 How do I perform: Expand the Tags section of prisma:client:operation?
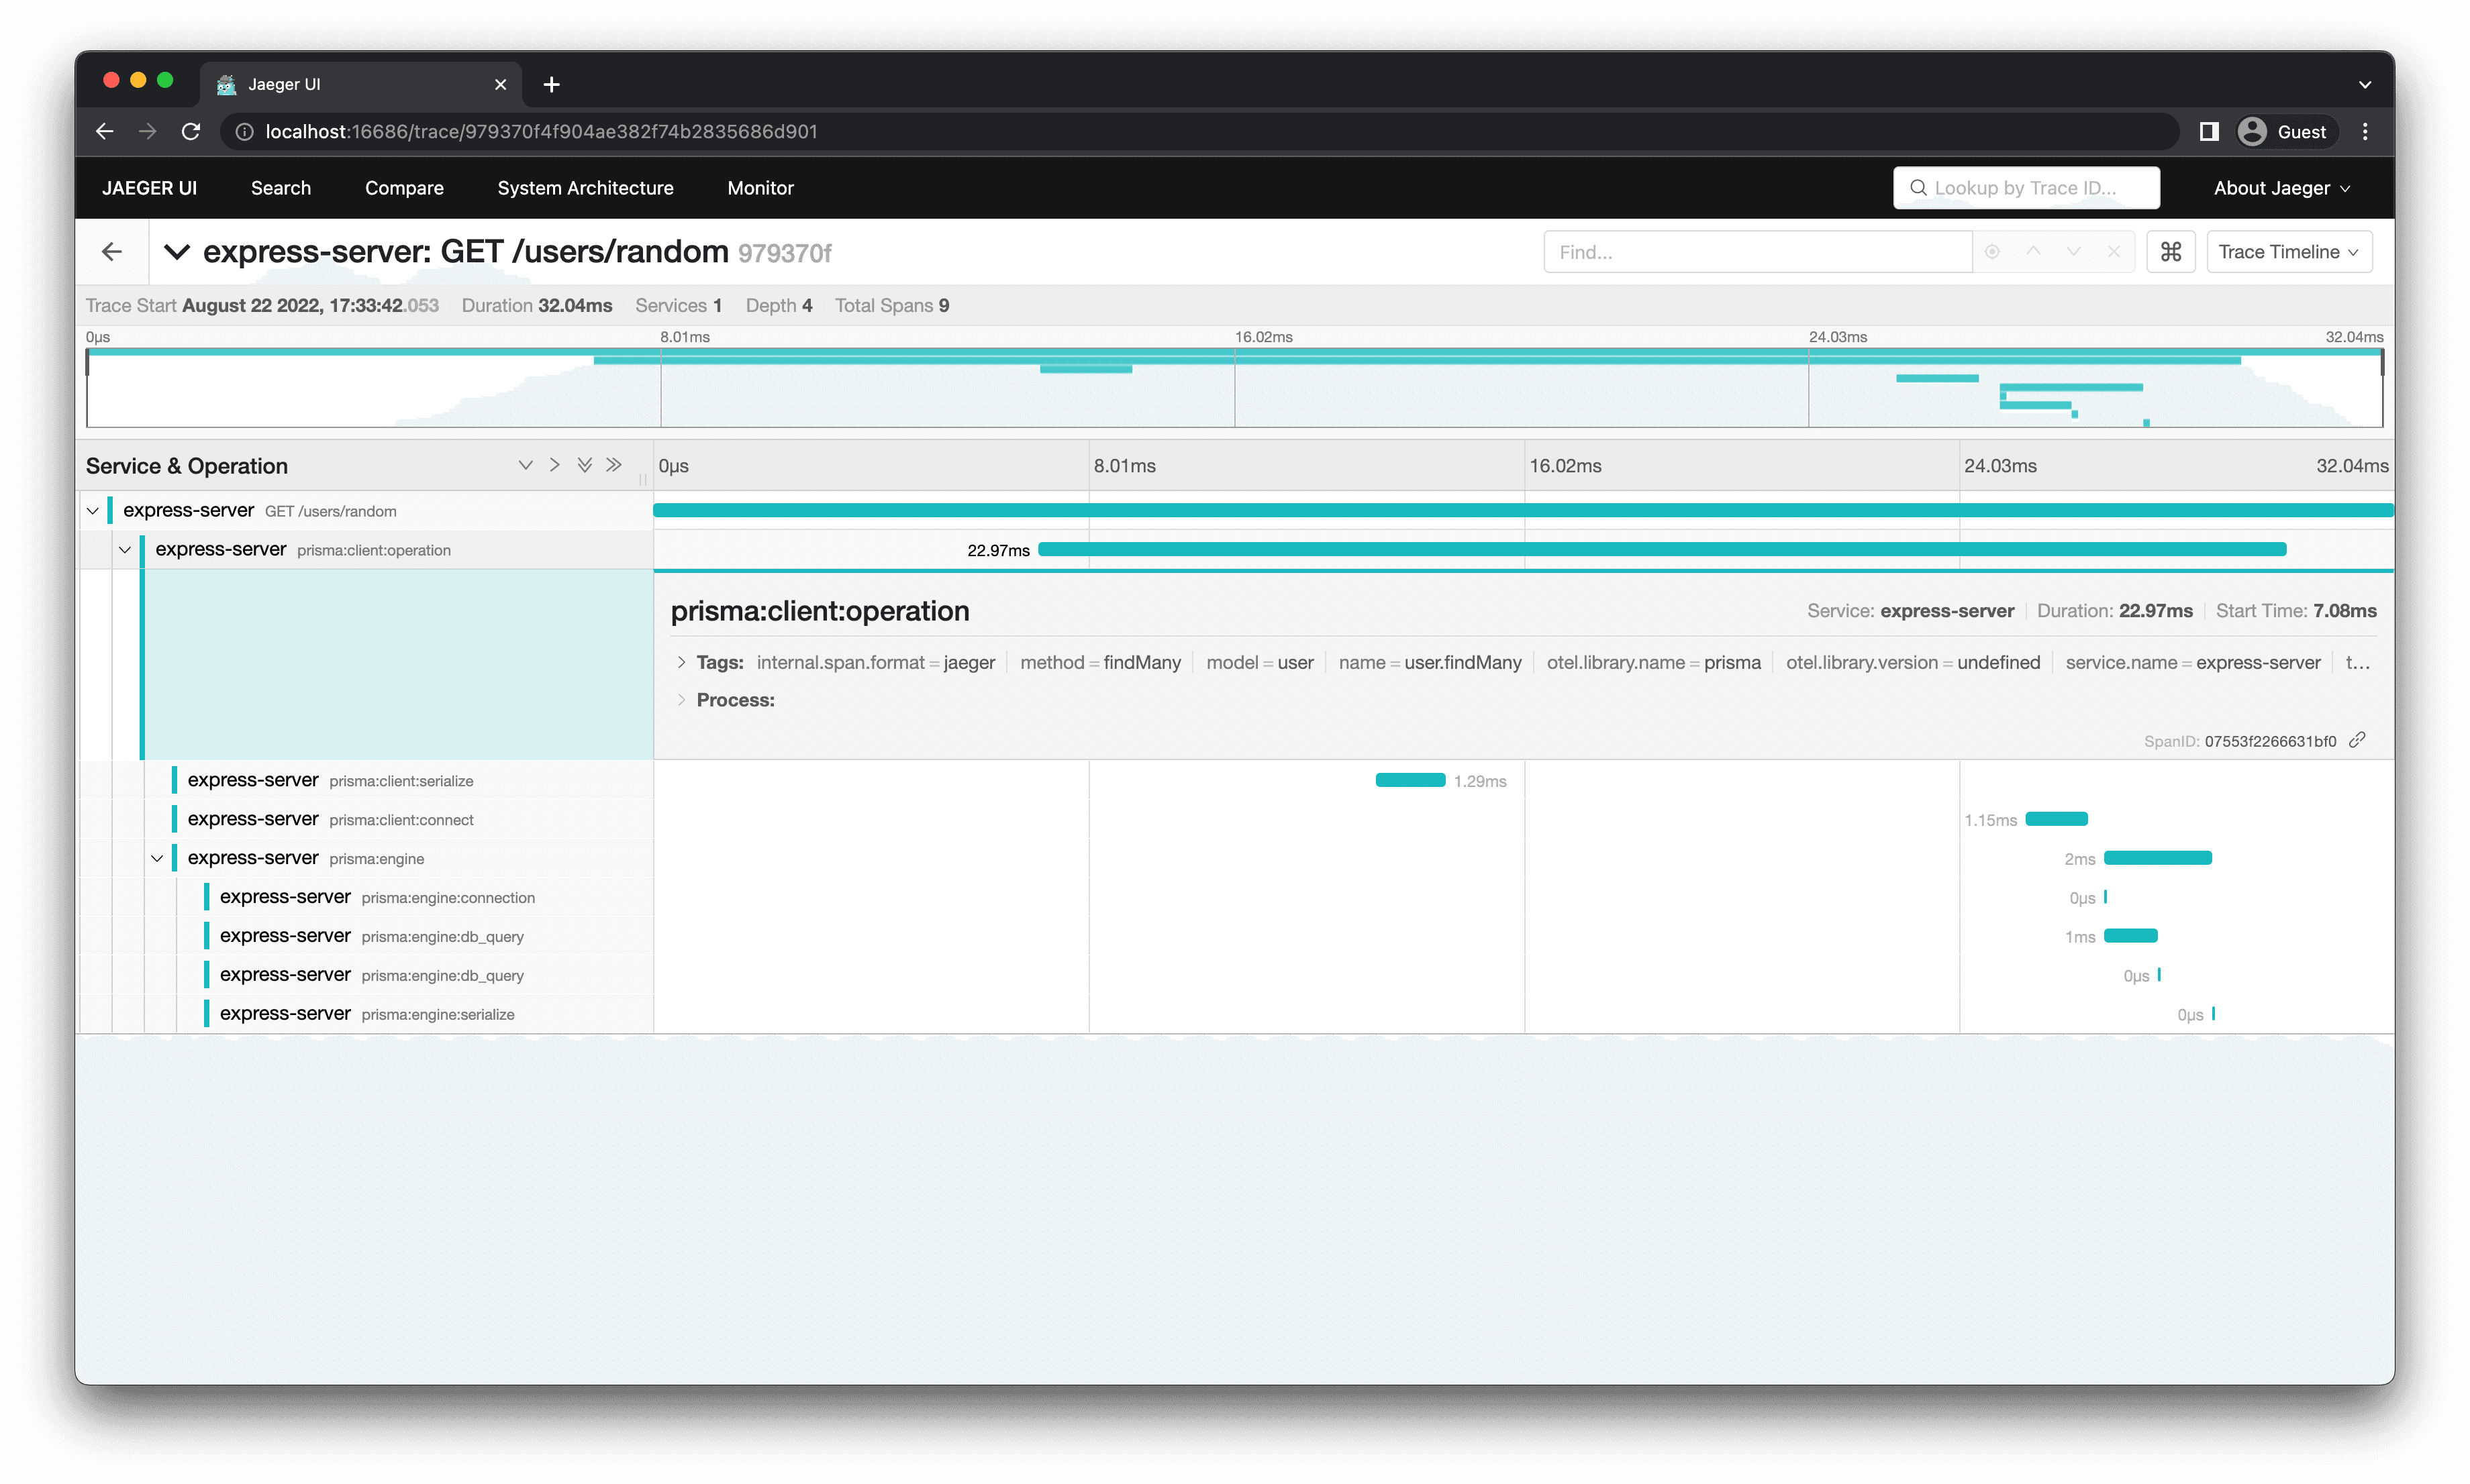coord(681,662)
